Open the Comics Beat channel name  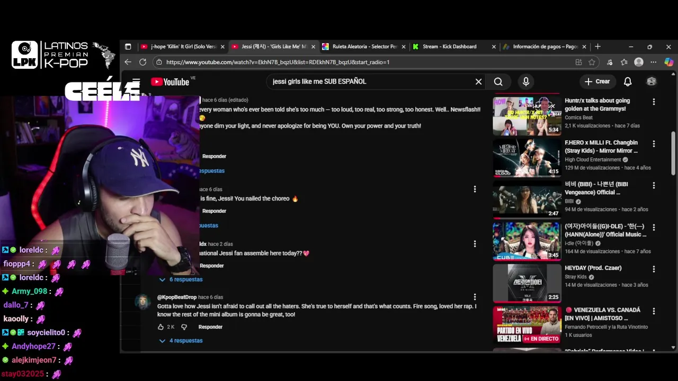pos(579,117)
